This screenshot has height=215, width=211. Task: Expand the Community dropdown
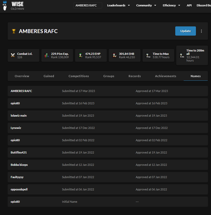point(146,5)
